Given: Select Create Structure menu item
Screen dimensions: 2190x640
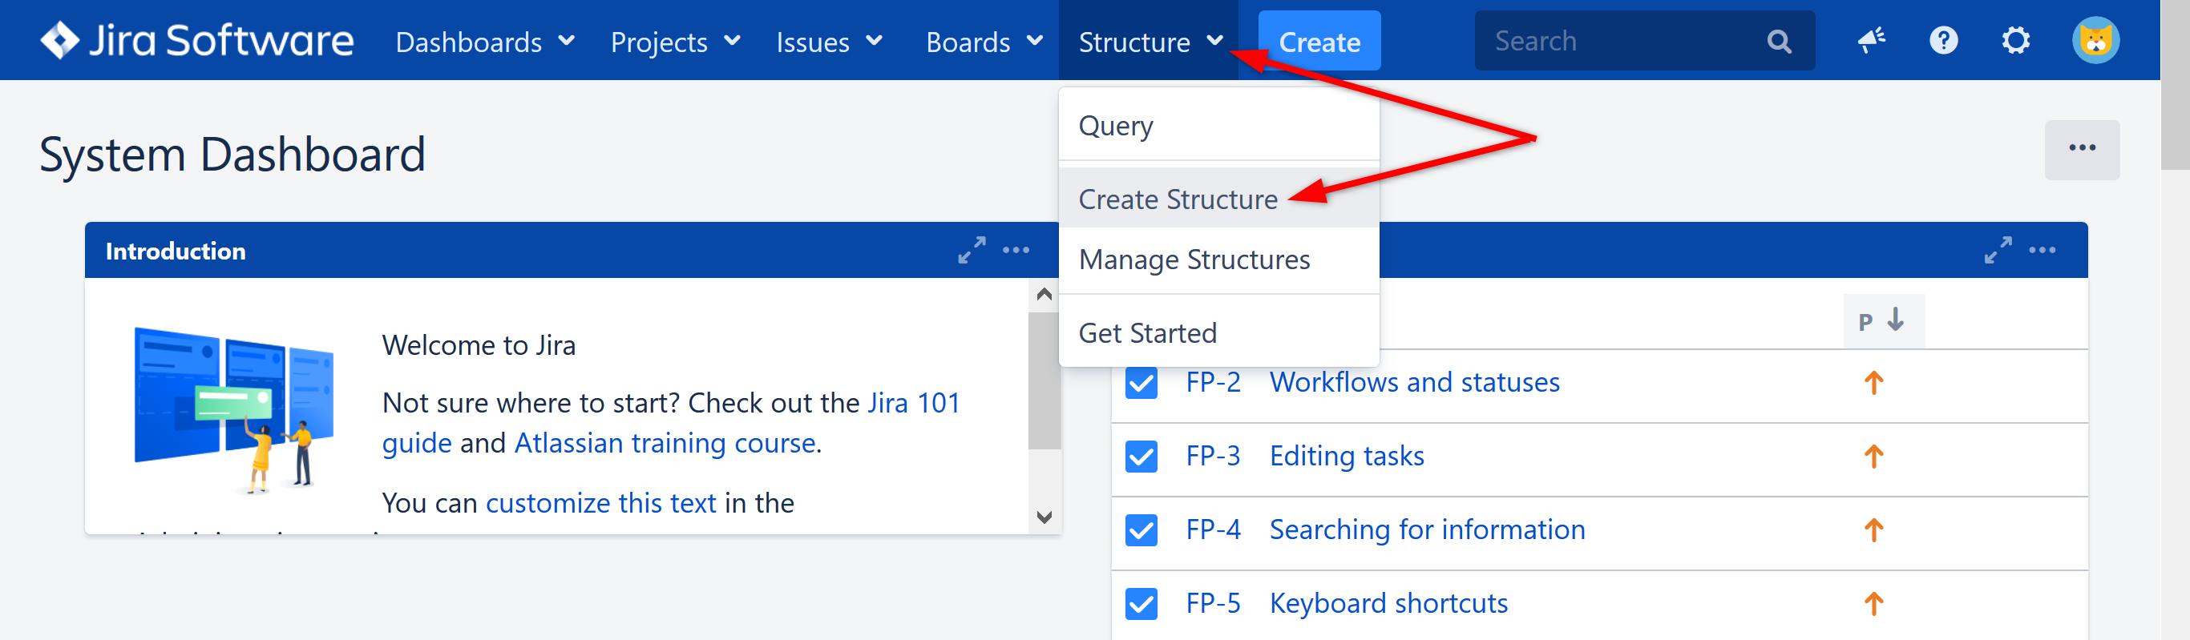Looking at the screenshot, I should [x=1218, y=199].
